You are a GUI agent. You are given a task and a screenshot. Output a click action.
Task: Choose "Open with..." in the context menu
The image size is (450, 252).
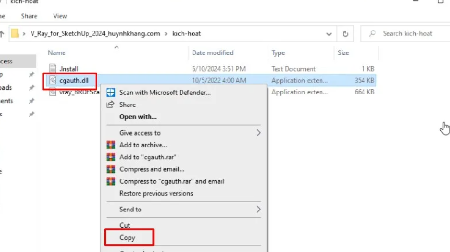[x=138, y=116]
